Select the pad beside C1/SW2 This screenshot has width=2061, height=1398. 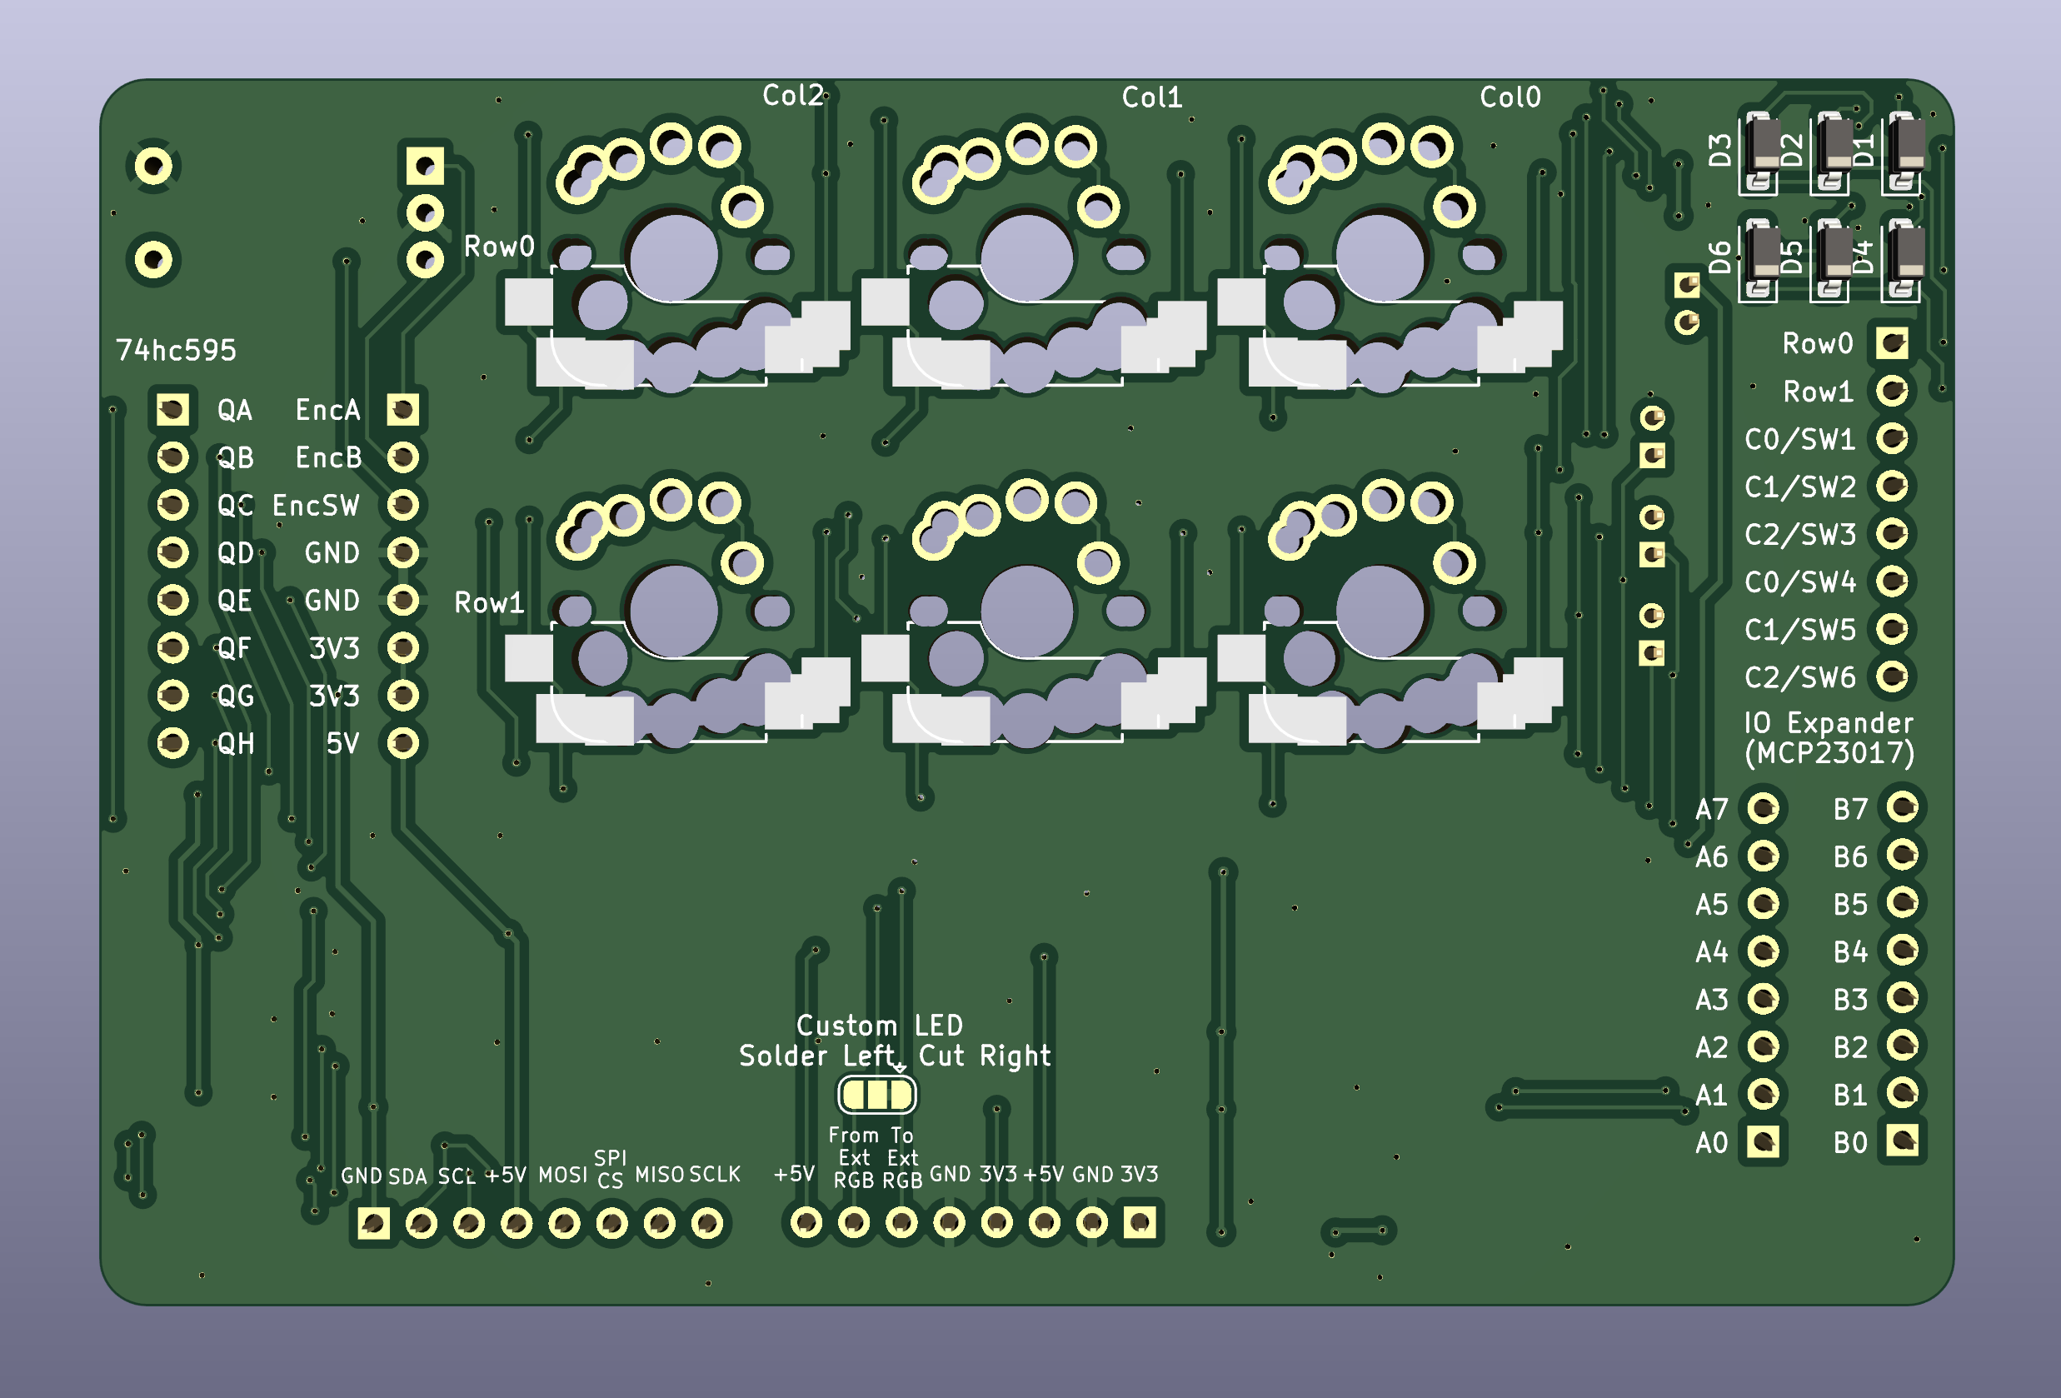(x=1892, y=486)
